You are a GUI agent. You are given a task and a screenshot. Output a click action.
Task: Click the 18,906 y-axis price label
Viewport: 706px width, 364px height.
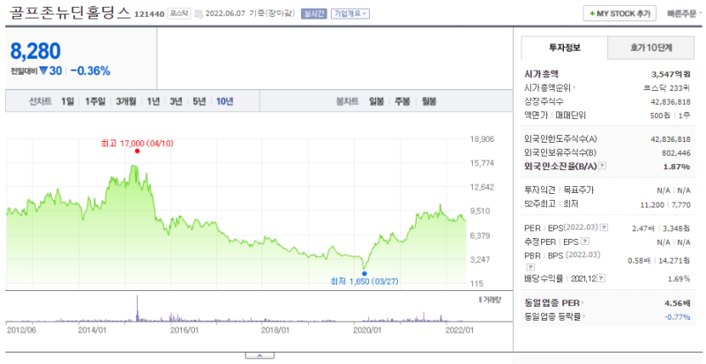484,139
